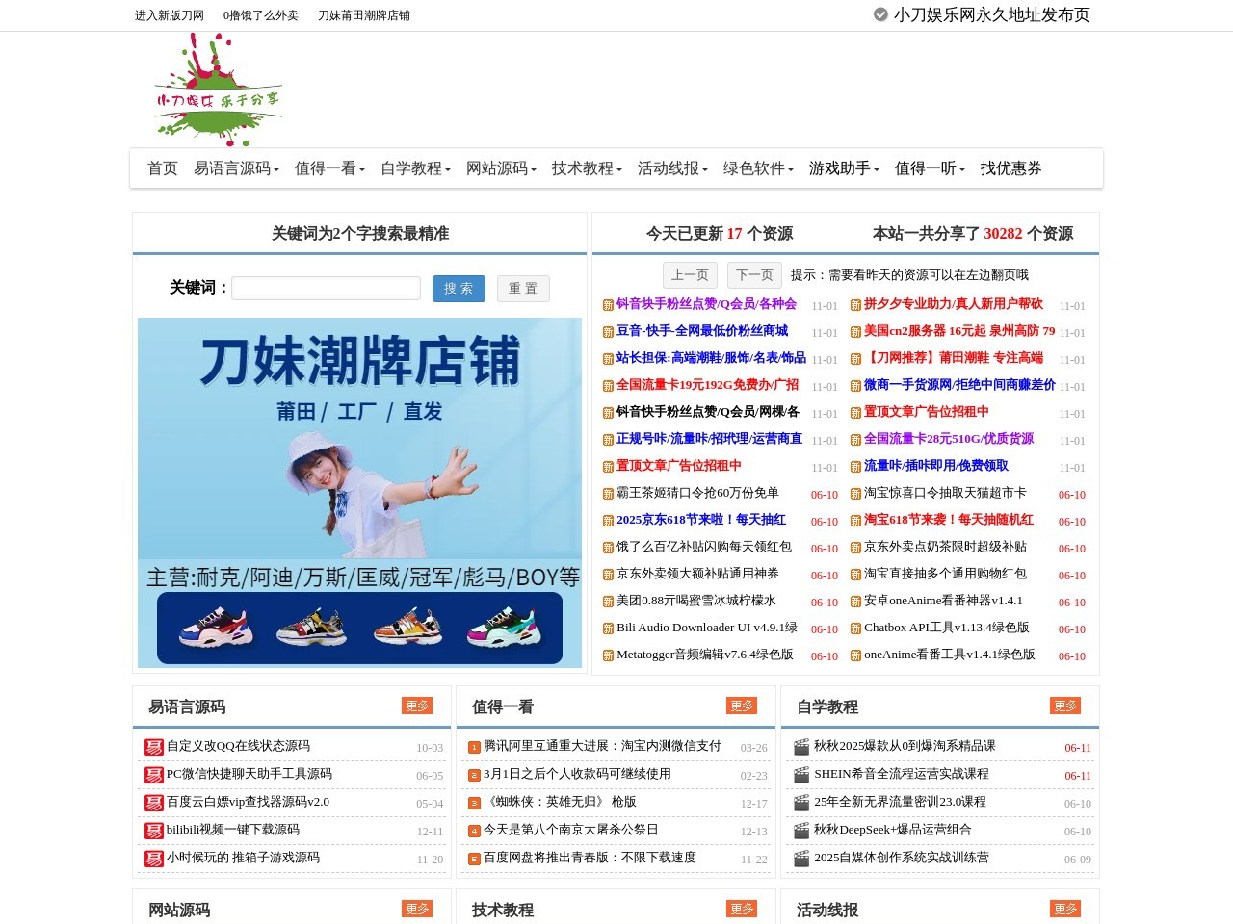Expand the 值得一听 nav dropdown
This screenshot has height=924, width=1233.
tap(930, 168)
